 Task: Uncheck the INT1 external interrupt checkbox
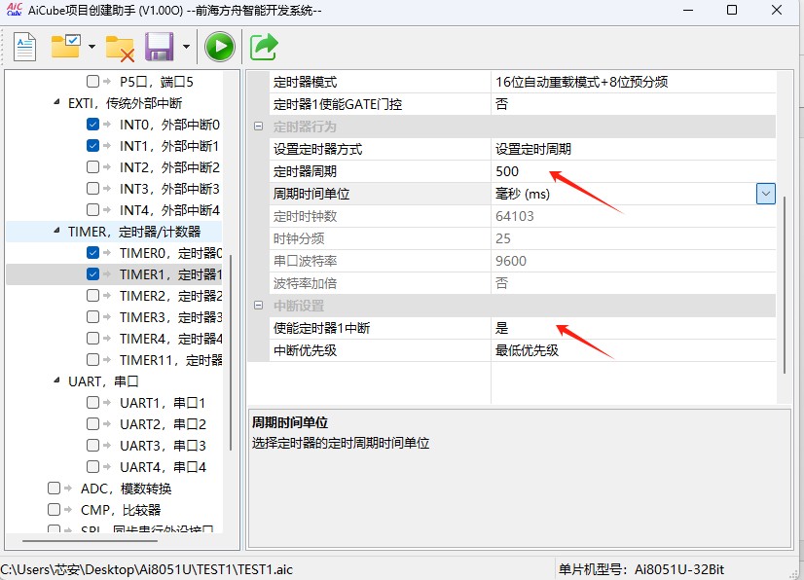click(92, 146)
